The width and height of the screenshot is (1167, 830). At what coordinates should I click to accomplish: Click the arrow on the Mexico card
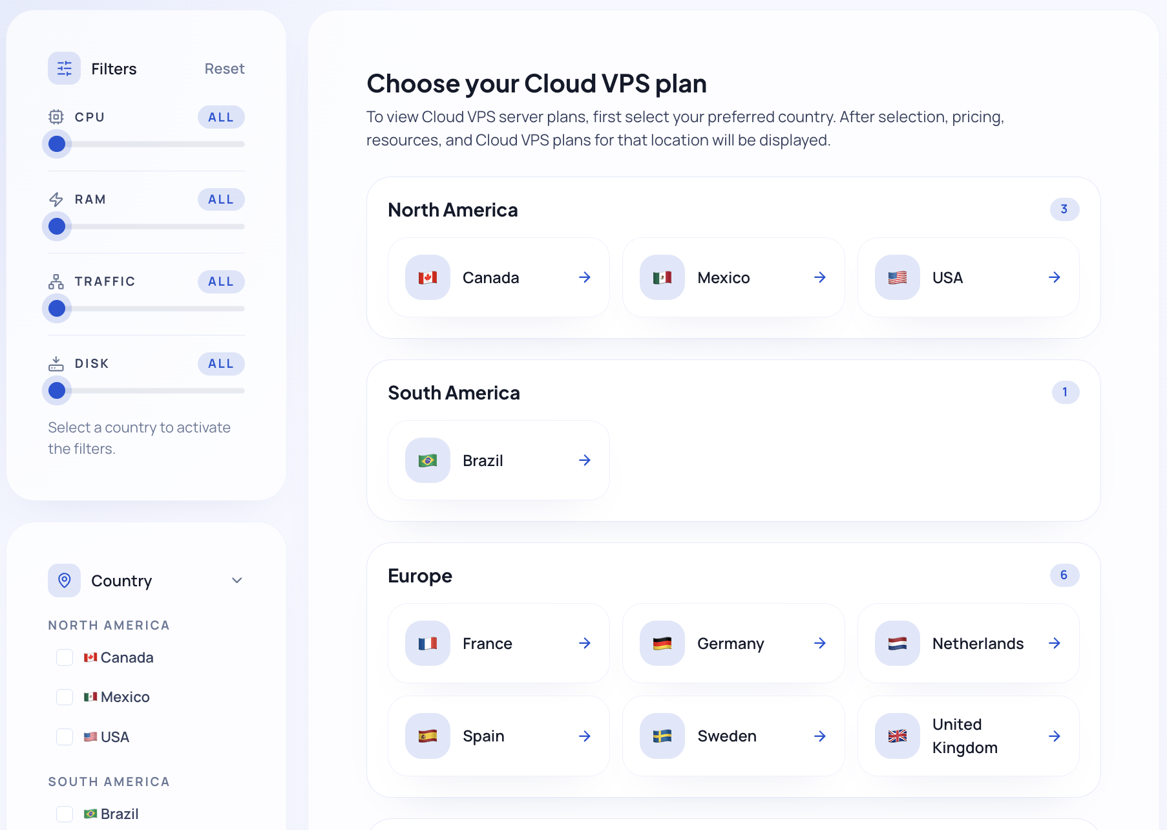(x=820, y=277)
